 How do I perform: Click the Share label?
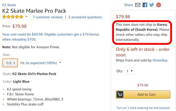click(x=129, y=5)
